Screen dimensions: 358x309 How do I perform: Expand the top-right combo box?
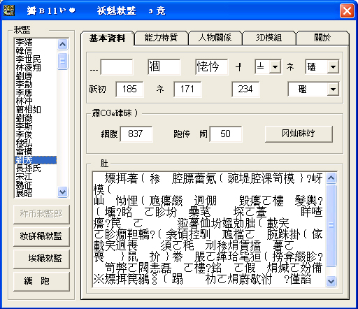[x=333, y=67]
